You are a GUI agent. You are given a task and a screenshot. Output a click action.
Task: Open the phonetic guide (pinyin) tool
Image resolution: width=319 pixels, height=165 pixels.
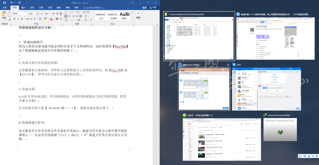[57, 14]
